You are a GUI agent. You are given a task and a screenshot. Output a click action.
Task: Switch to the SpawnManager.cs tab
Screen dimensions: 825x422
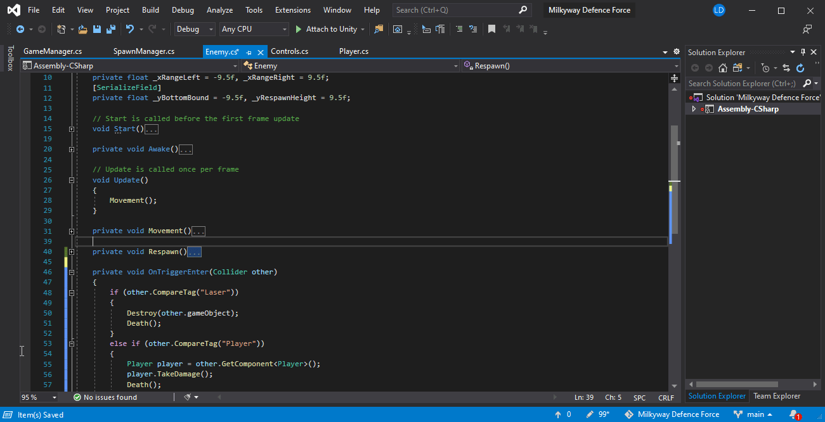pos(144,51)
